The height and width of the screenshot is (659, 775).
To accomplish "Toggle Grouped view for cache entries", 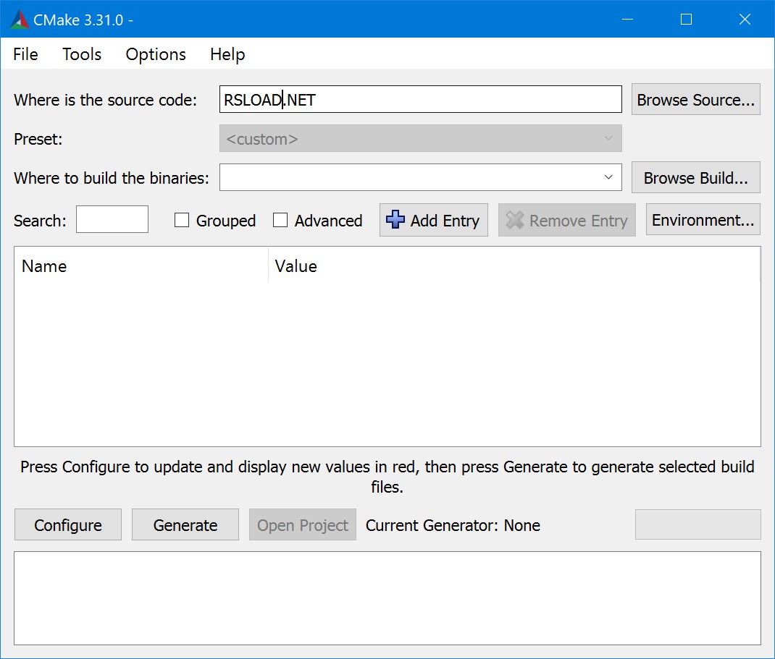I will (181, 220).
